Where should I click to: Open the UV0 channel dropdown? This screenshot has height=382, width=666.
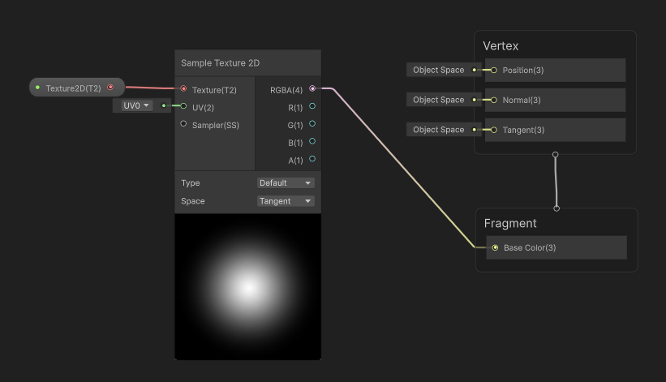click(137, 105)
